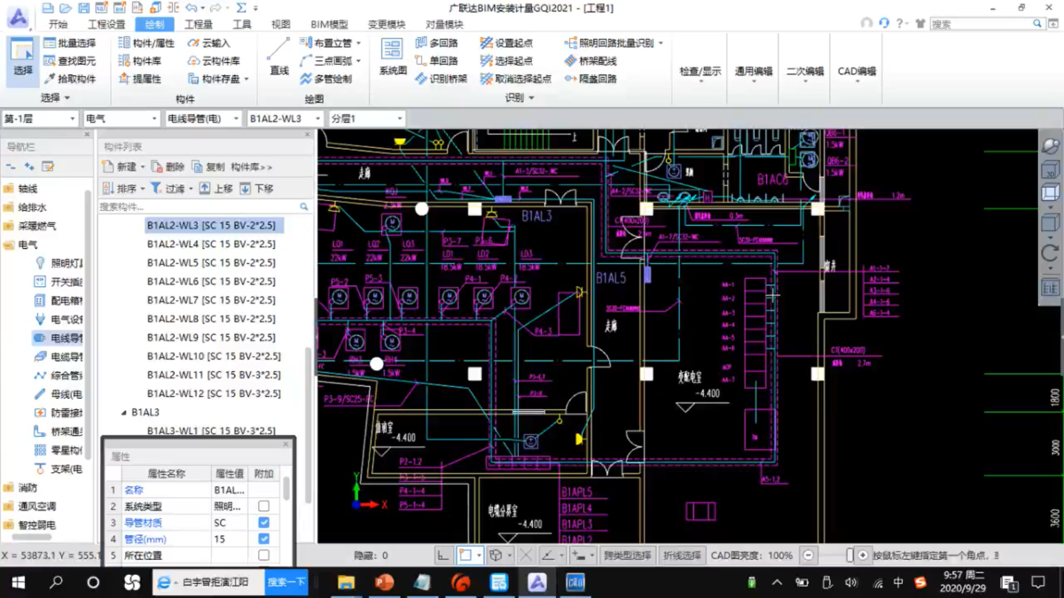The width and height of the screenshot is (1064, 598).
Task: Increase CAD brightness with plus button
Action: coord(863,555)
